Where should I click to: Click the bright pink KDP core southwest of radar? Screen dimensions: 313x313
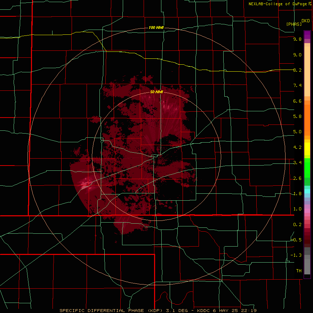pyautogui.click(x=86, y=184)
